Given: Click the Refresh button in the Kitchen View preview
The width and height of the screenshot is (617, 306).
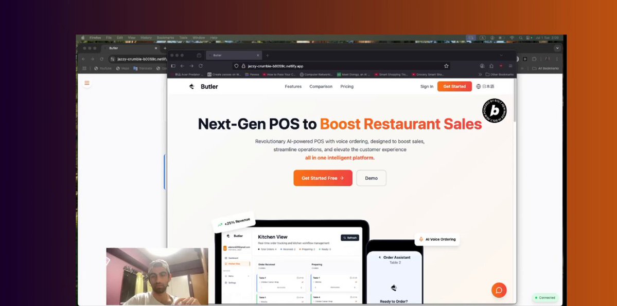Looking at the screenshot, I should click(x=350, y=238).
